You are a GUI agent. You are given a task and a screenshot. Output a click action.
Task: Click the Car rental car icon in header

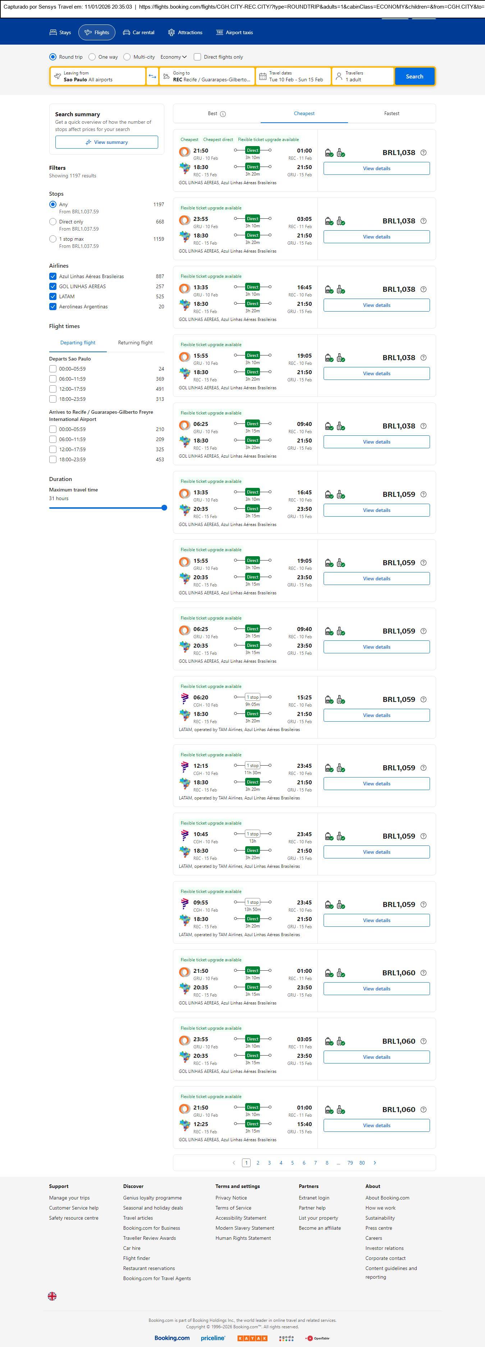127,32
